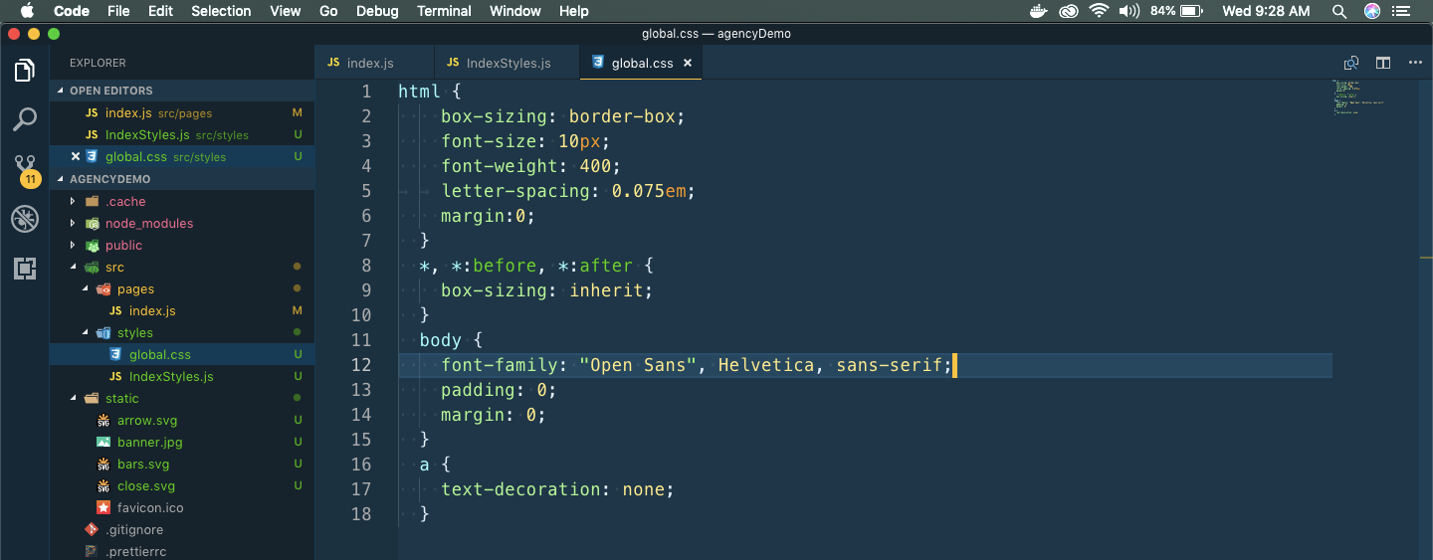Open the Extensions view in activity bar

point(25,268)
